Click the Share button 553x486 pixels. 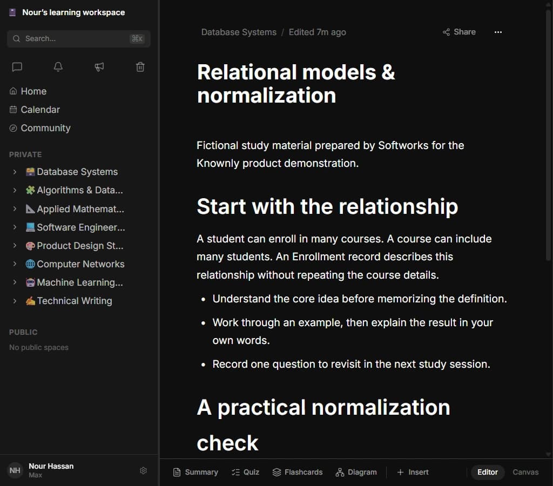pyautogui.click(x=459, y=32)
